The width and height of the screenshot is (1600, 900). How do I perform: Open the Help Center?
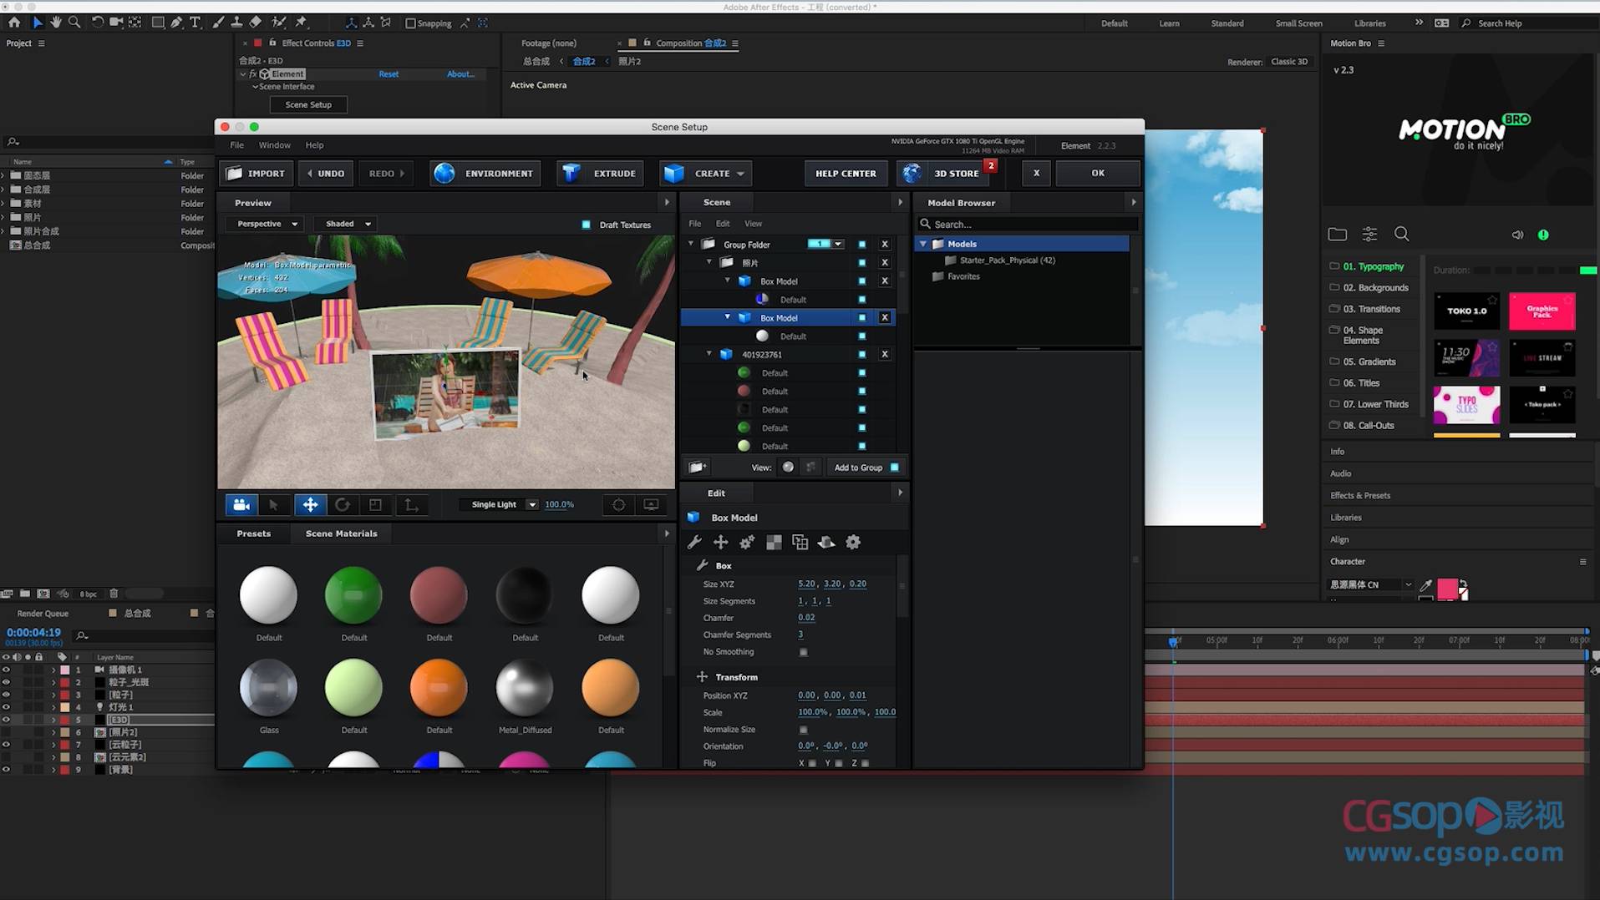846,173
